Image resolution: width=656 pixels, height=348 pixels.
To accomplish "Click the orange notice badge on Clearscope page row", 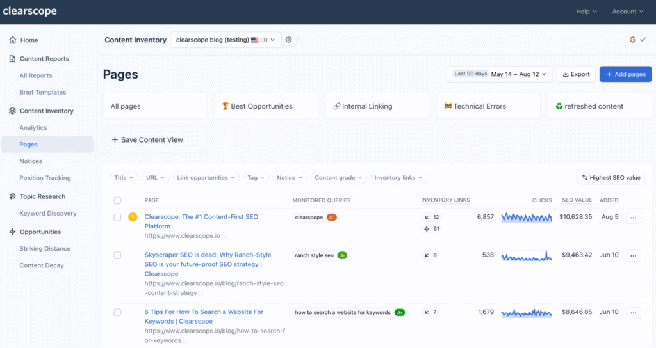I will click(133, 217).
